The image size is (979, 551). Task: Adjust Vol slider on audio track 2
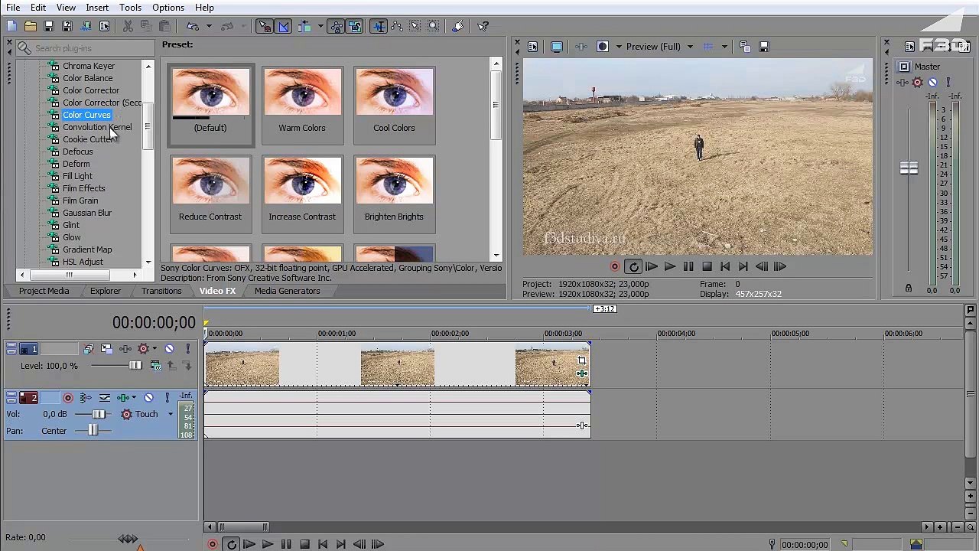pyautogui.click(x=99, y=414)
